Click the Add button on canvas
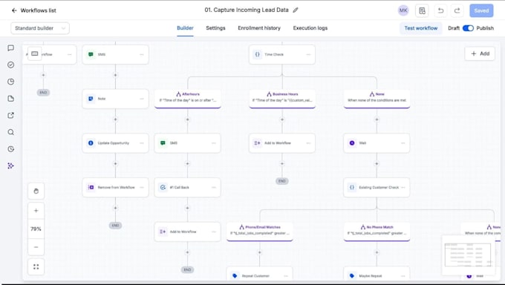This screenshot has width=505, height=285. coord(480,53)
